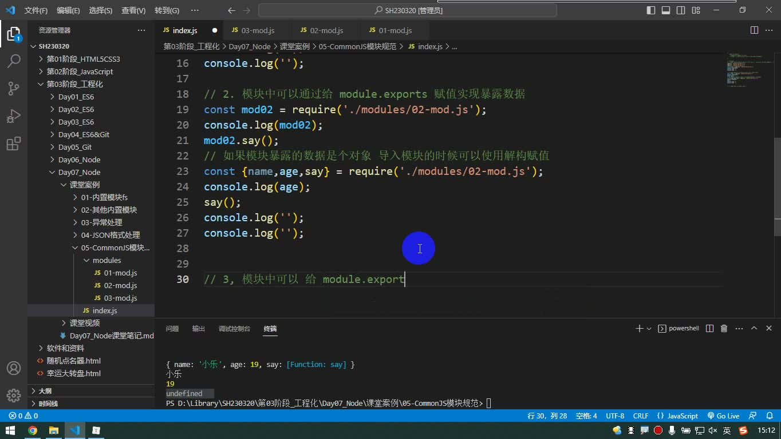The width and height of the screenshot is (781, 439).
Task: Click Go Live in the status bar
Action: (x=724, y=416)
